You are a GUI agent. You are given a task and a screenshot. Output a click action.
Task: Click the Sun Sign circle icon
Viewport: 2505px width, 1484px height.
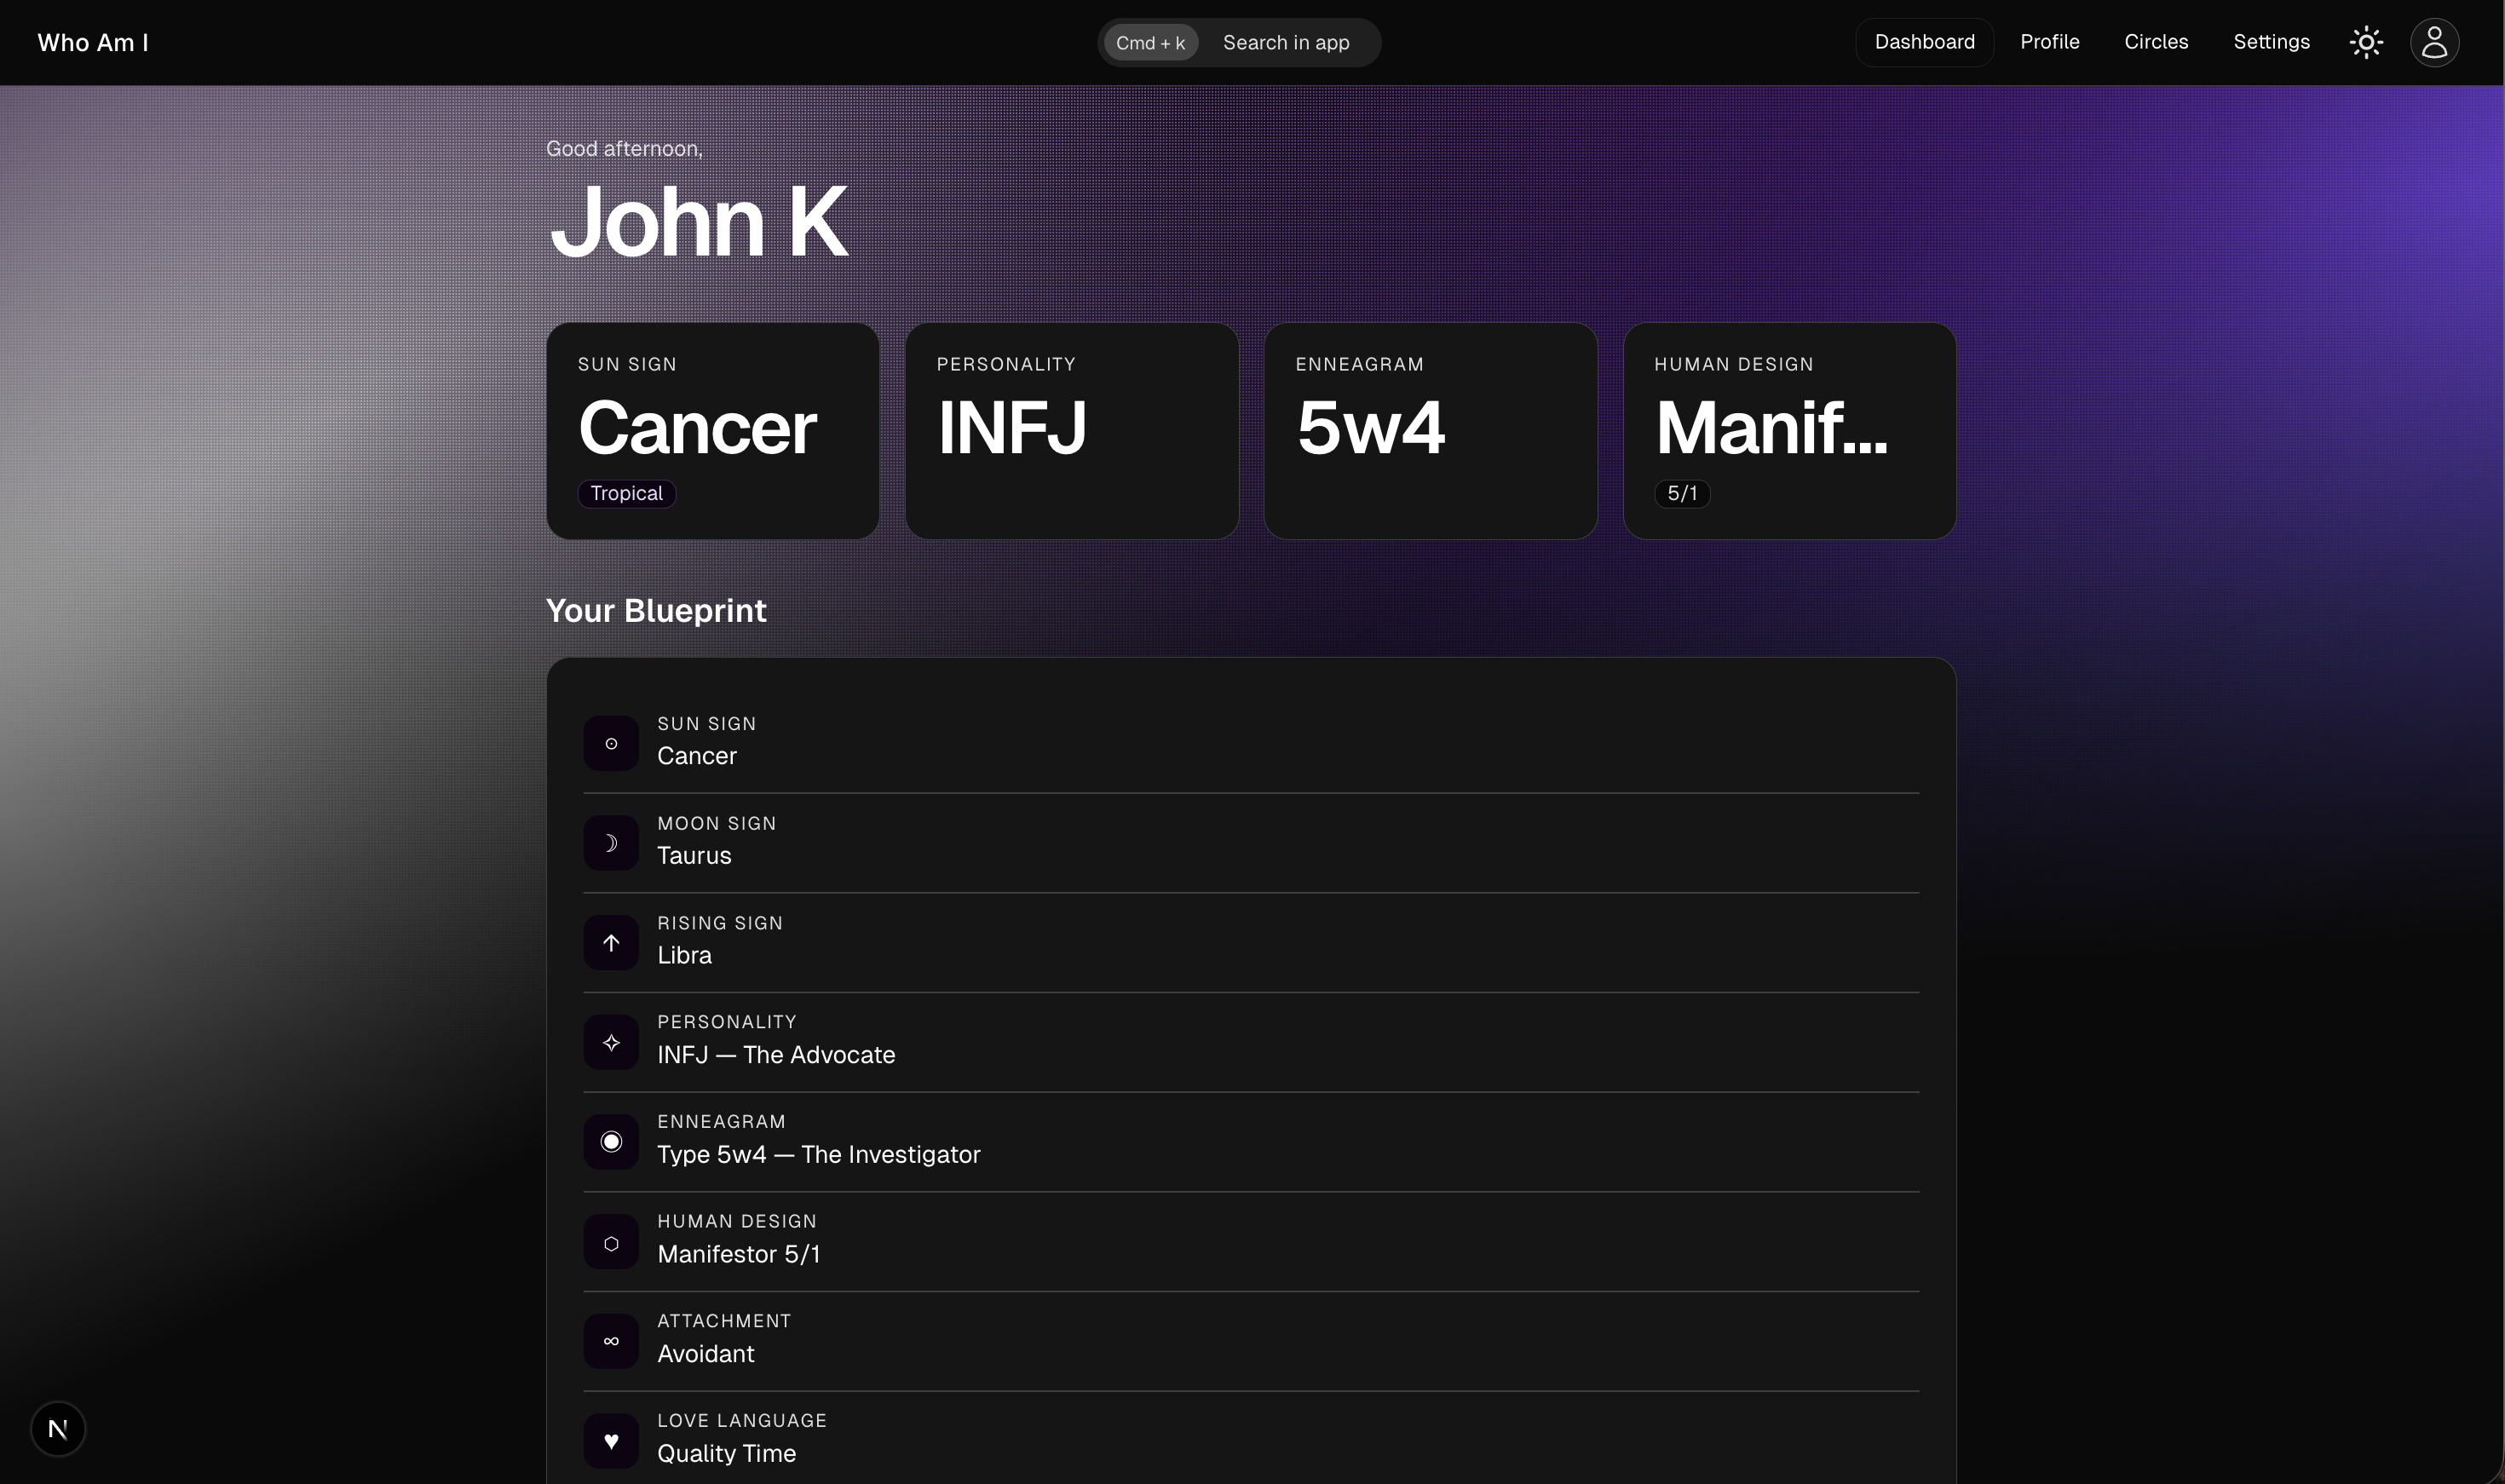click(x=611, y=743)
